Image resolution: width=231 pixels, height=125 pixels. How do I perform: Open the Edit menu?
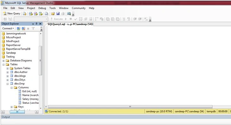pos(13,8)
